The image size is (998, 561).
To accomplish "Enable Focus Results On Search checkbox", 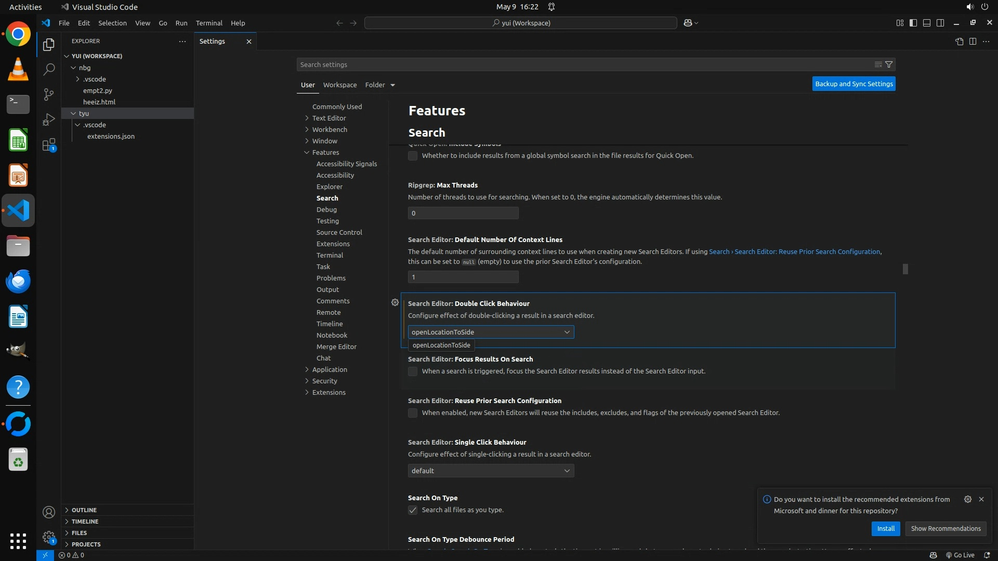I will point(413,371).
